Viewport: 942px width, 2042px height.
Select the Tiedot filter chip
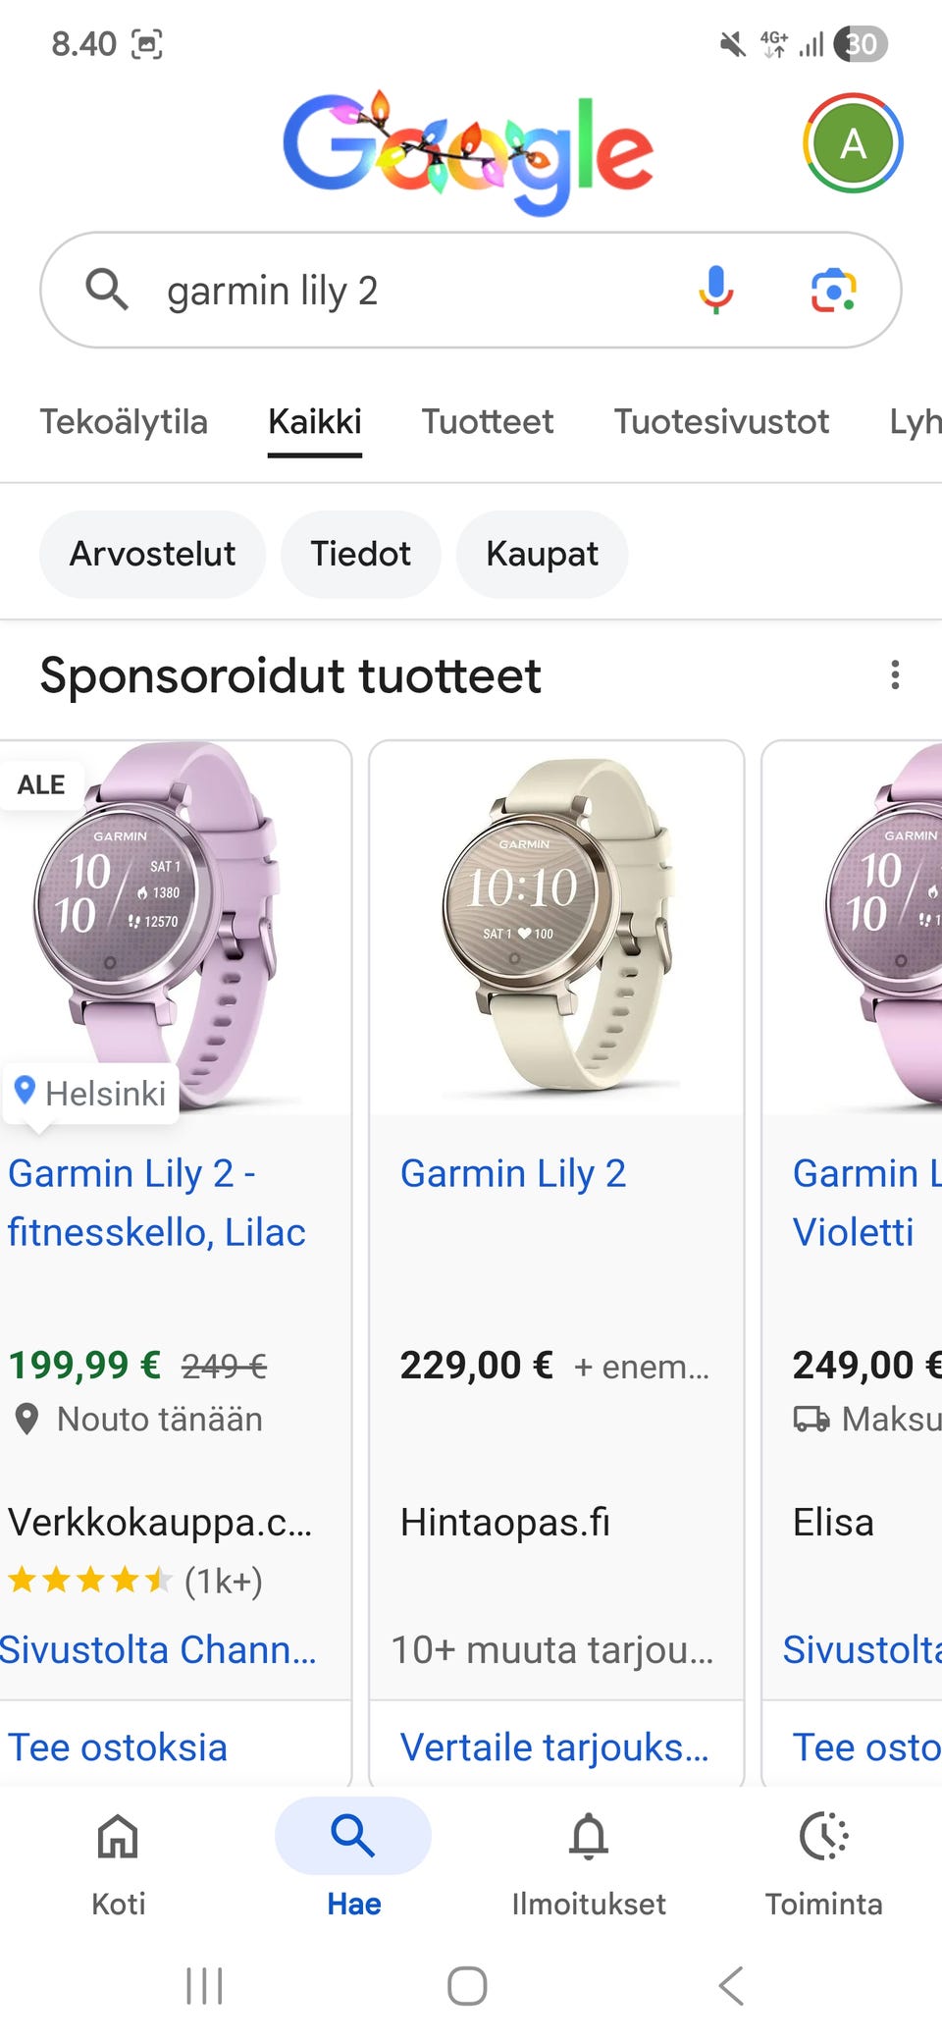360,554
